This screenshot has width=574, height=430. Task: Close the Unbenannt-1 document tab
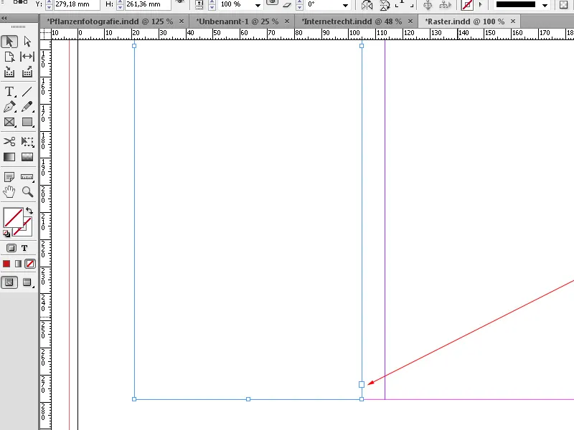point(287,21)
